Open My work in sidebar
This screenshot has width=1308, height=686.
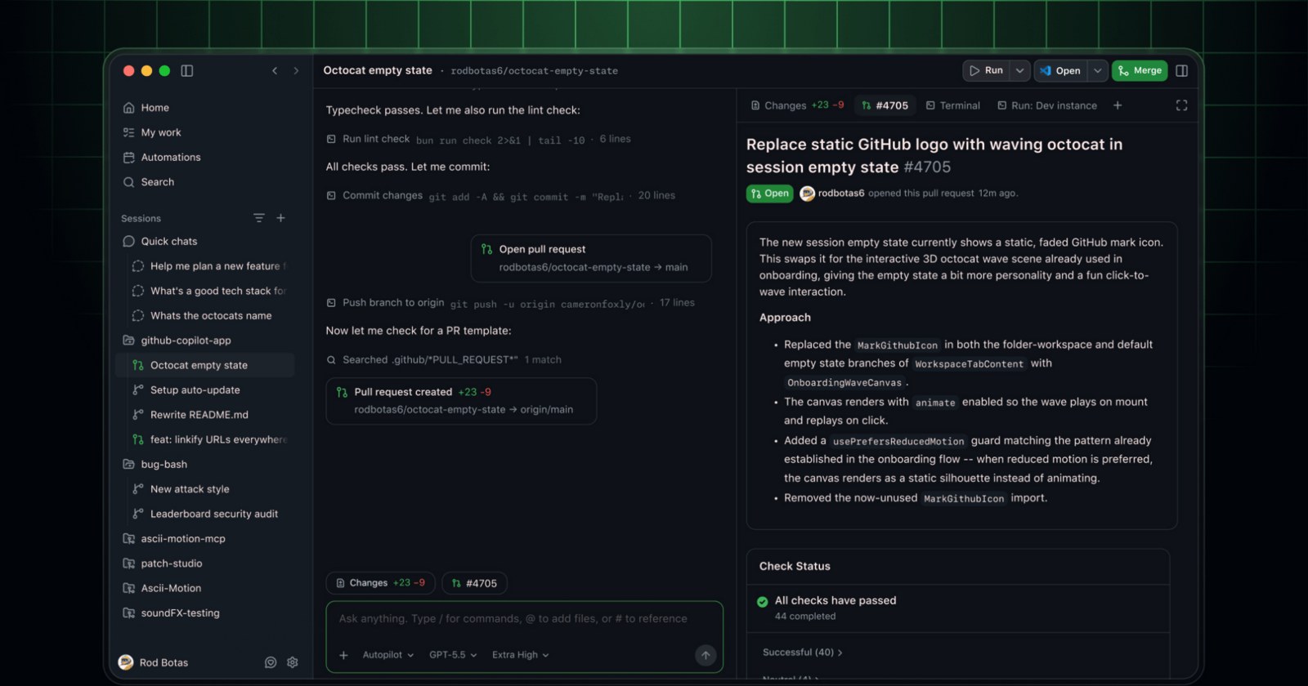click(152, 132)
